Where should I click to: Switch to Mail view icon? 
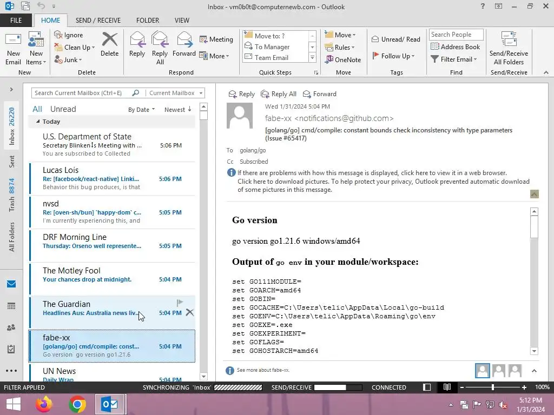pos(11,284)
